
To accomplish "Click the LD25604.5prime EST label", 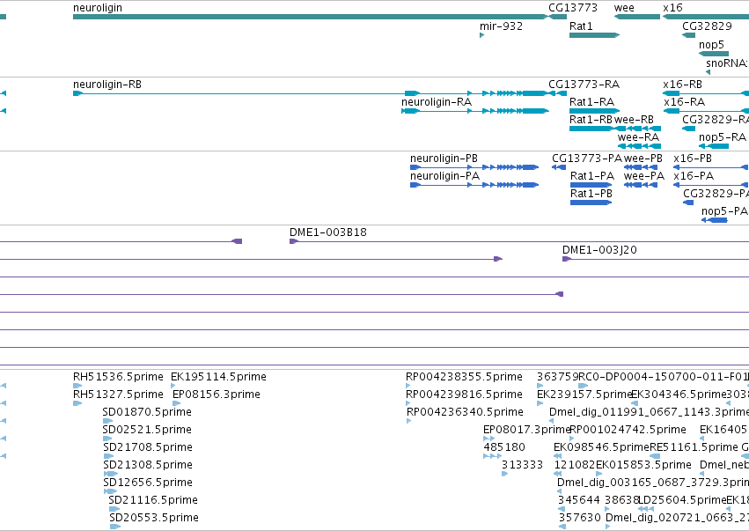I will (x=682, y=500).
